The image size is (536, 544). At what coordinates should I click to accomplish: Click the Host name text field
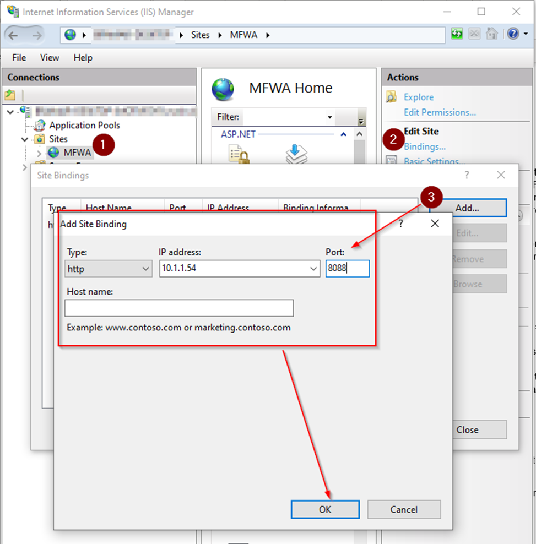pyautogui.click(x=179, y=308)
